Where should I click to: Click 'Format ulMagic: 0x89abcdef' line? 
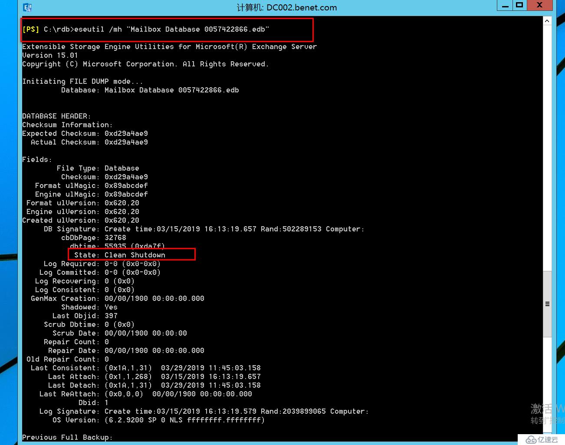[x=91, y=185]
